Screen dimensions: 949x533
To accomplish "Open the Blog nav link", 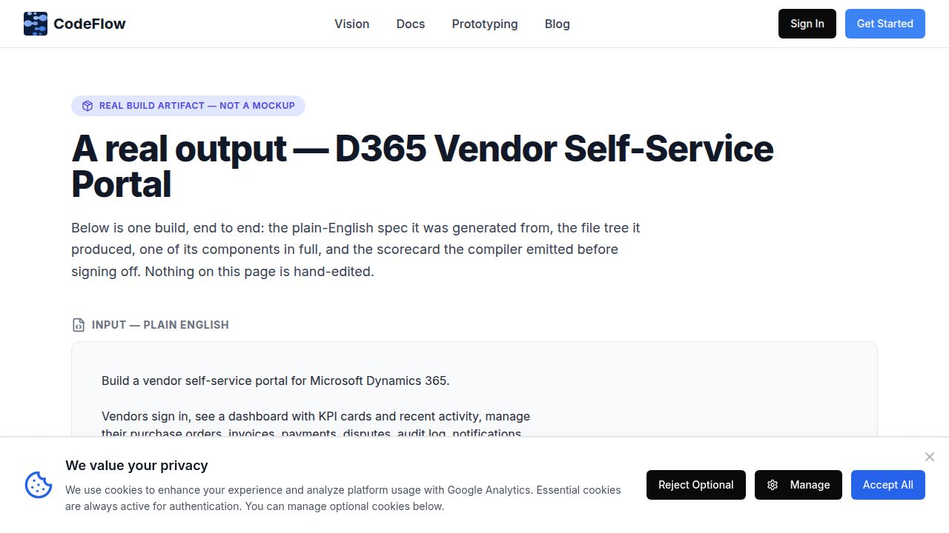I will [x=558, y=24].
